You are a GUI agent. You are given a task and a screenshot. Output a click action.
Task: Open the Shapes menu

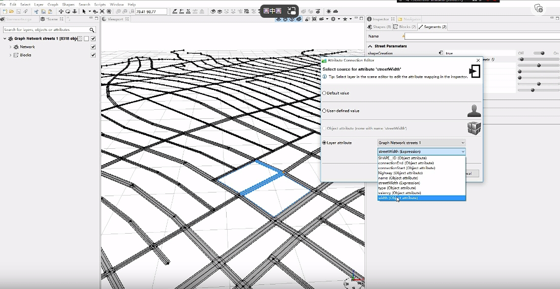coord(68,4)
